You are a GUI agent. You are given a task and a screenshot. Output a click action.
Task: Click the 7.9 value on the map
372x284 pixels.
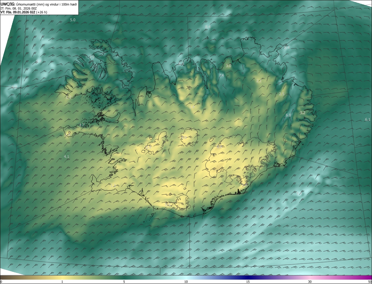tap(92, 57)
